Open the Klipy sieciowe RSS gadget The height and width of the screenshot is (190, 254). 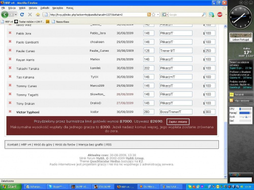tap(241, 101)
